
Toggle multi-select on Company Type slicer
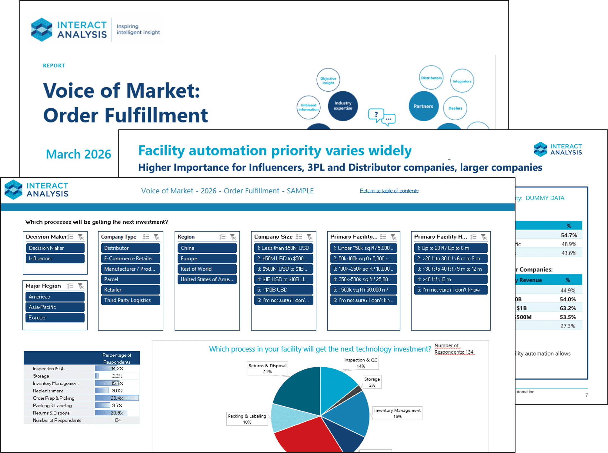[146, 237]
